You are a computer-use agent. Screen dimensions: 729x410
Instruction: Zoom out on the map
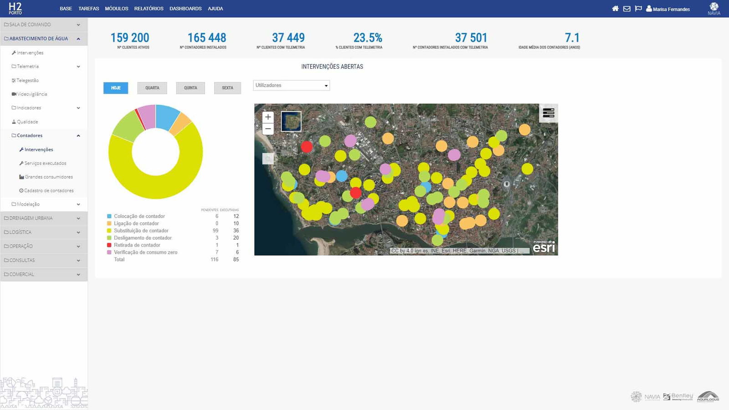point(268,129)
